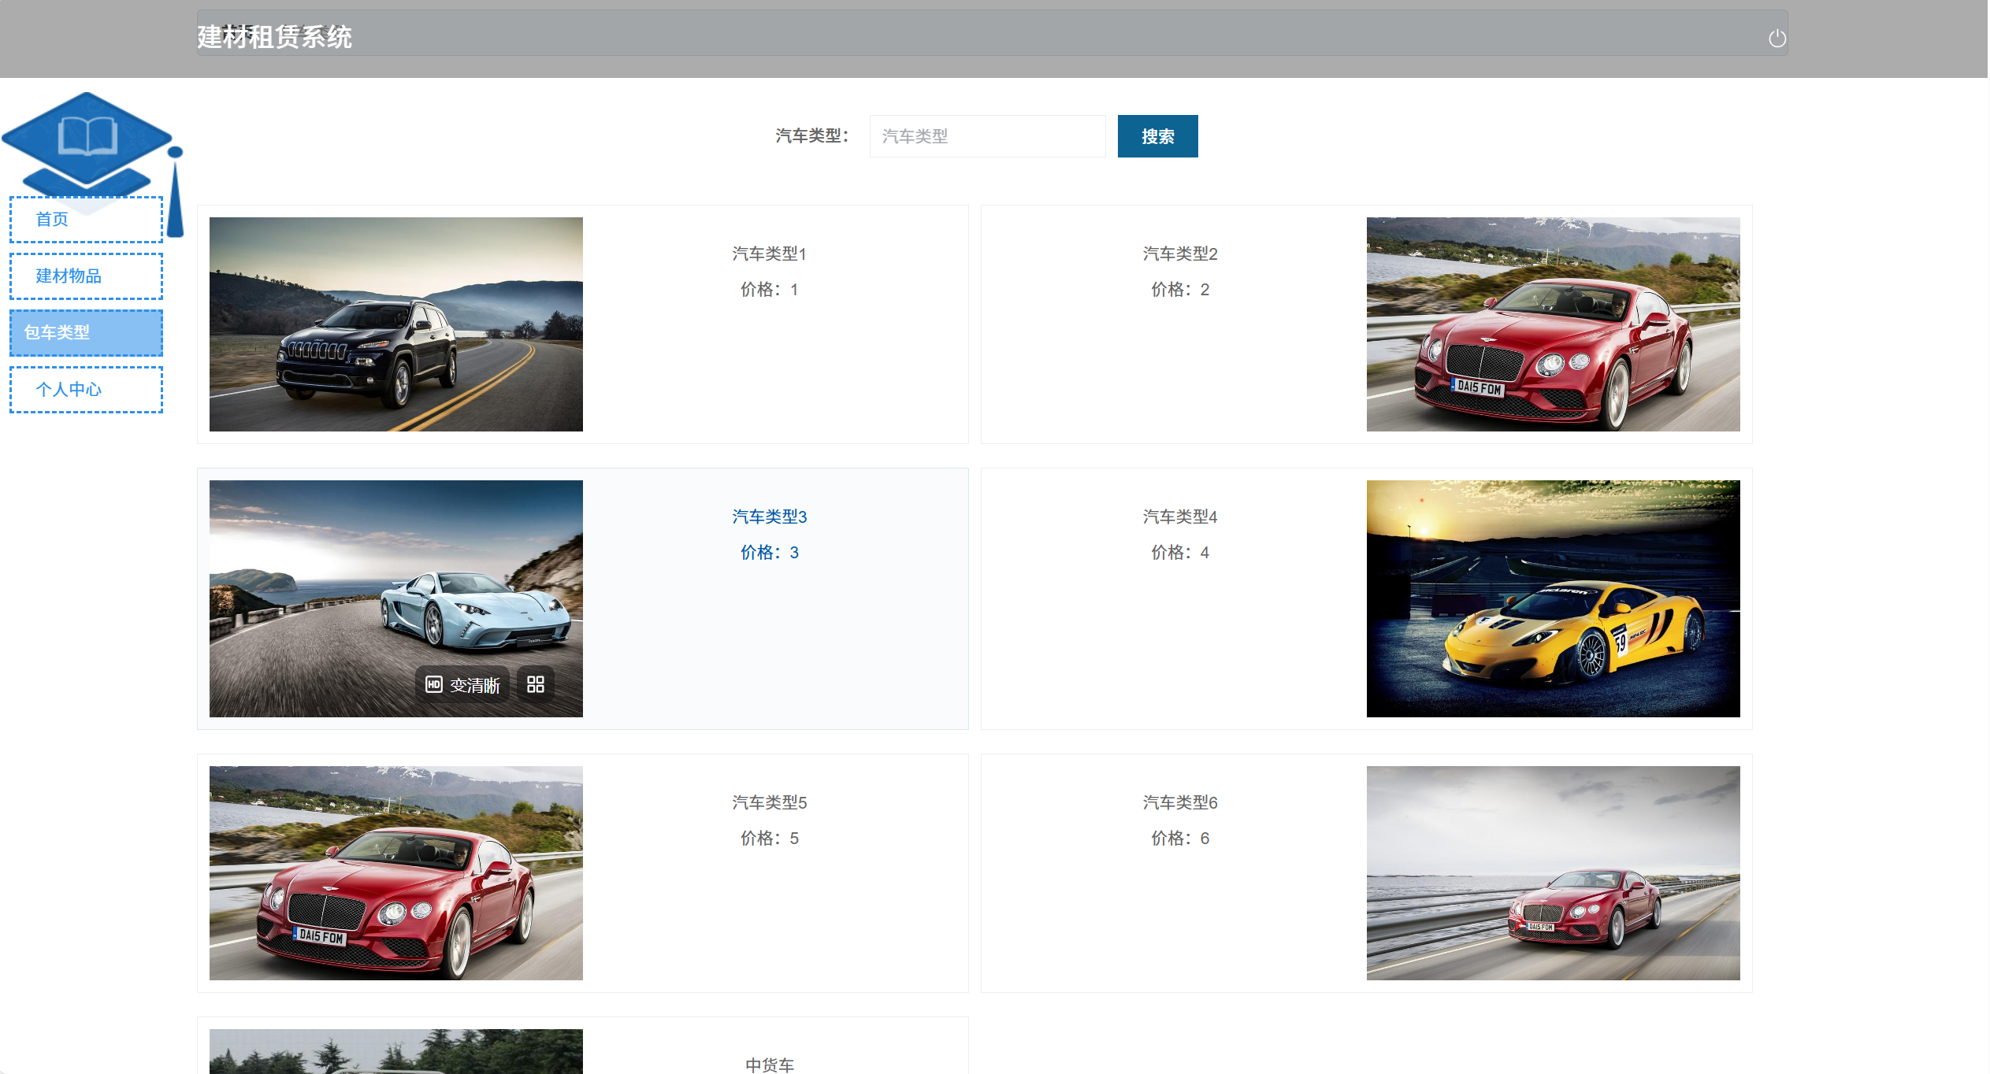Open the black Jeep SUV thumbnail
Viewport: 1990px width, 1074px height.
pos(396,324)
